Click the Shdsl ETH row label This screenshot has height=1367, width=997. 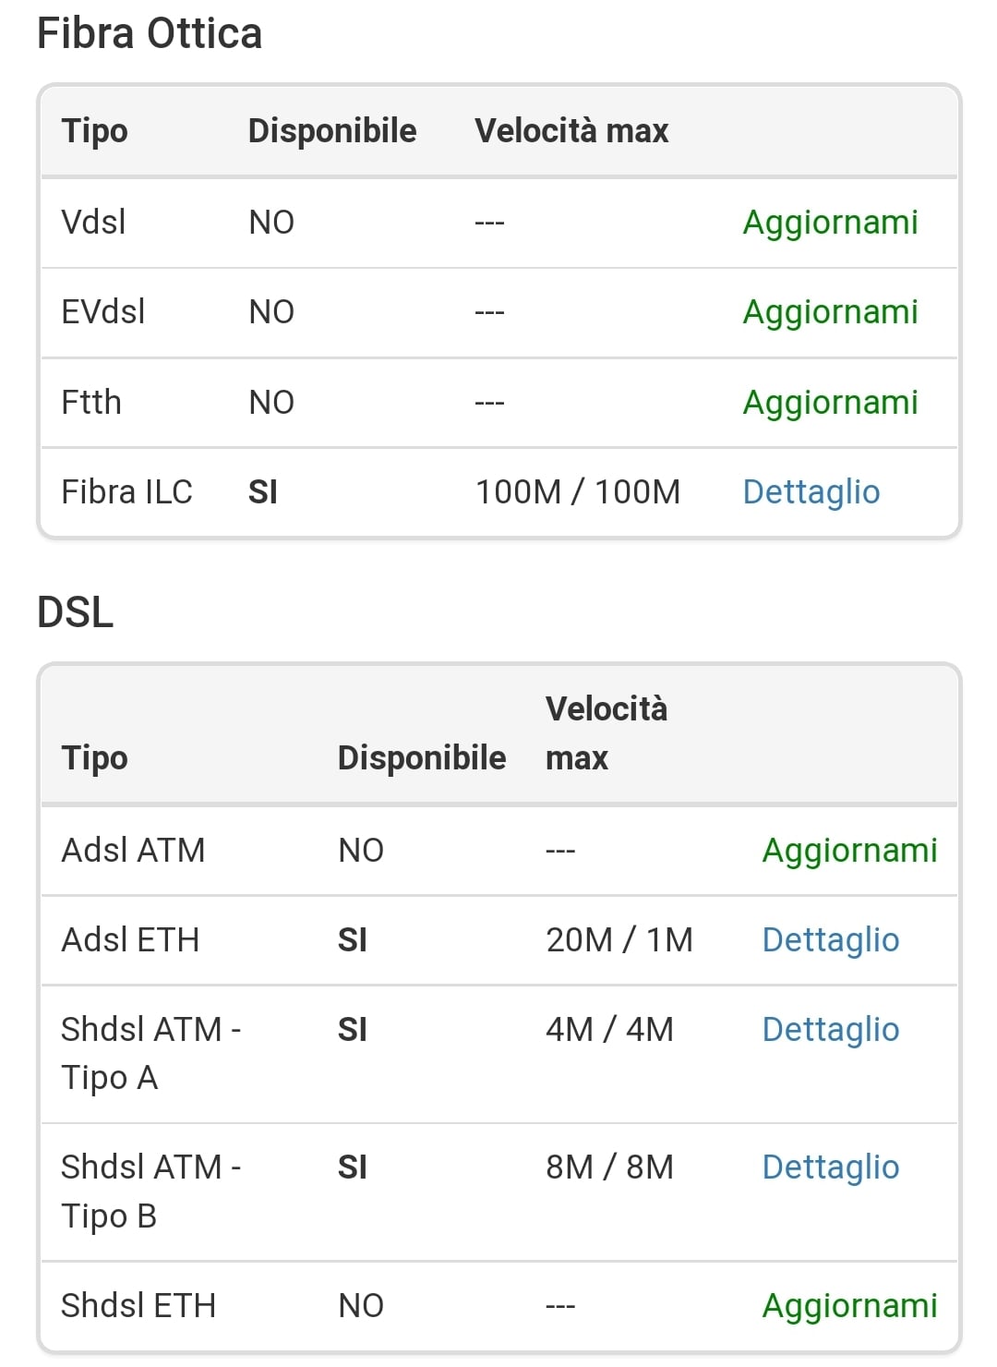click(x=138, y=1306)
